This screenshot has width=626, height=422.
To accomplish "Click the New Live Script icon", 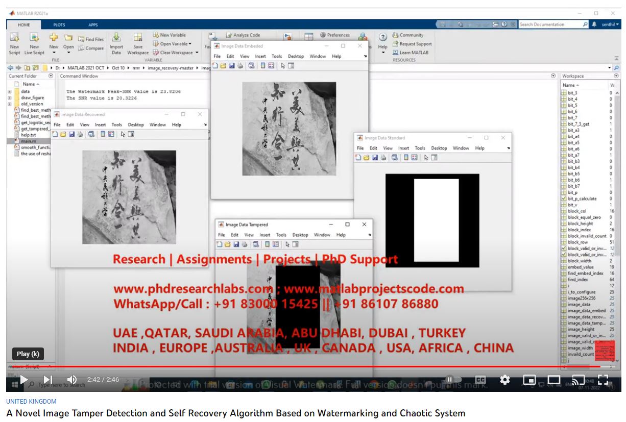I will (x=34, y=37).
